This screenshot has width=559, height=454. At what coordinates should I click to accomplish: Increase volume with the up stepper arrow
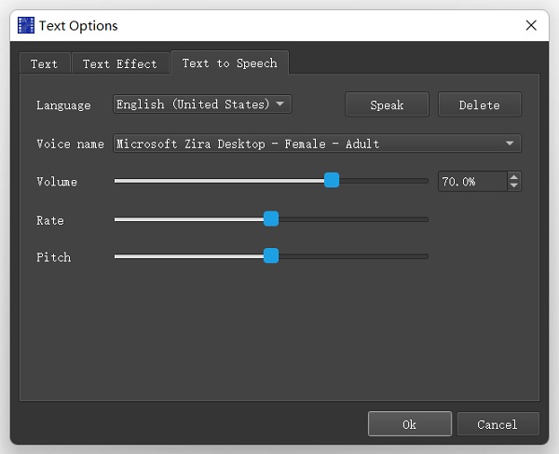pyautogui.click(x=513, y=177)
